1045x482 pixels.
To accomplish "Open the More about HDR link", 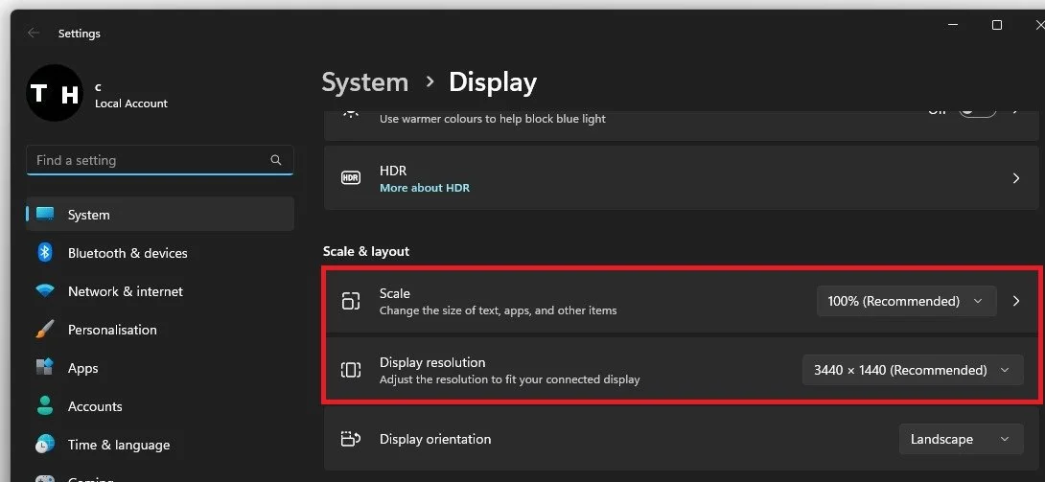I will 425,188.
